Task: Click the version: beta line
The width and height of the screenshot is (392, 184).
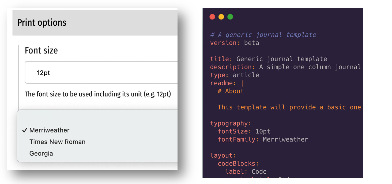Action: [235, 43]
